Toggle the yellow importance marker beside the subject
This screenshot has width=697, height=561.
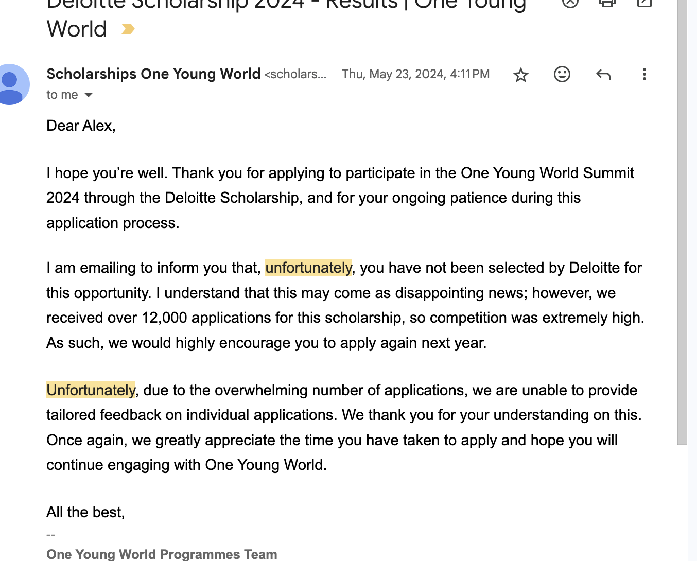128,29
